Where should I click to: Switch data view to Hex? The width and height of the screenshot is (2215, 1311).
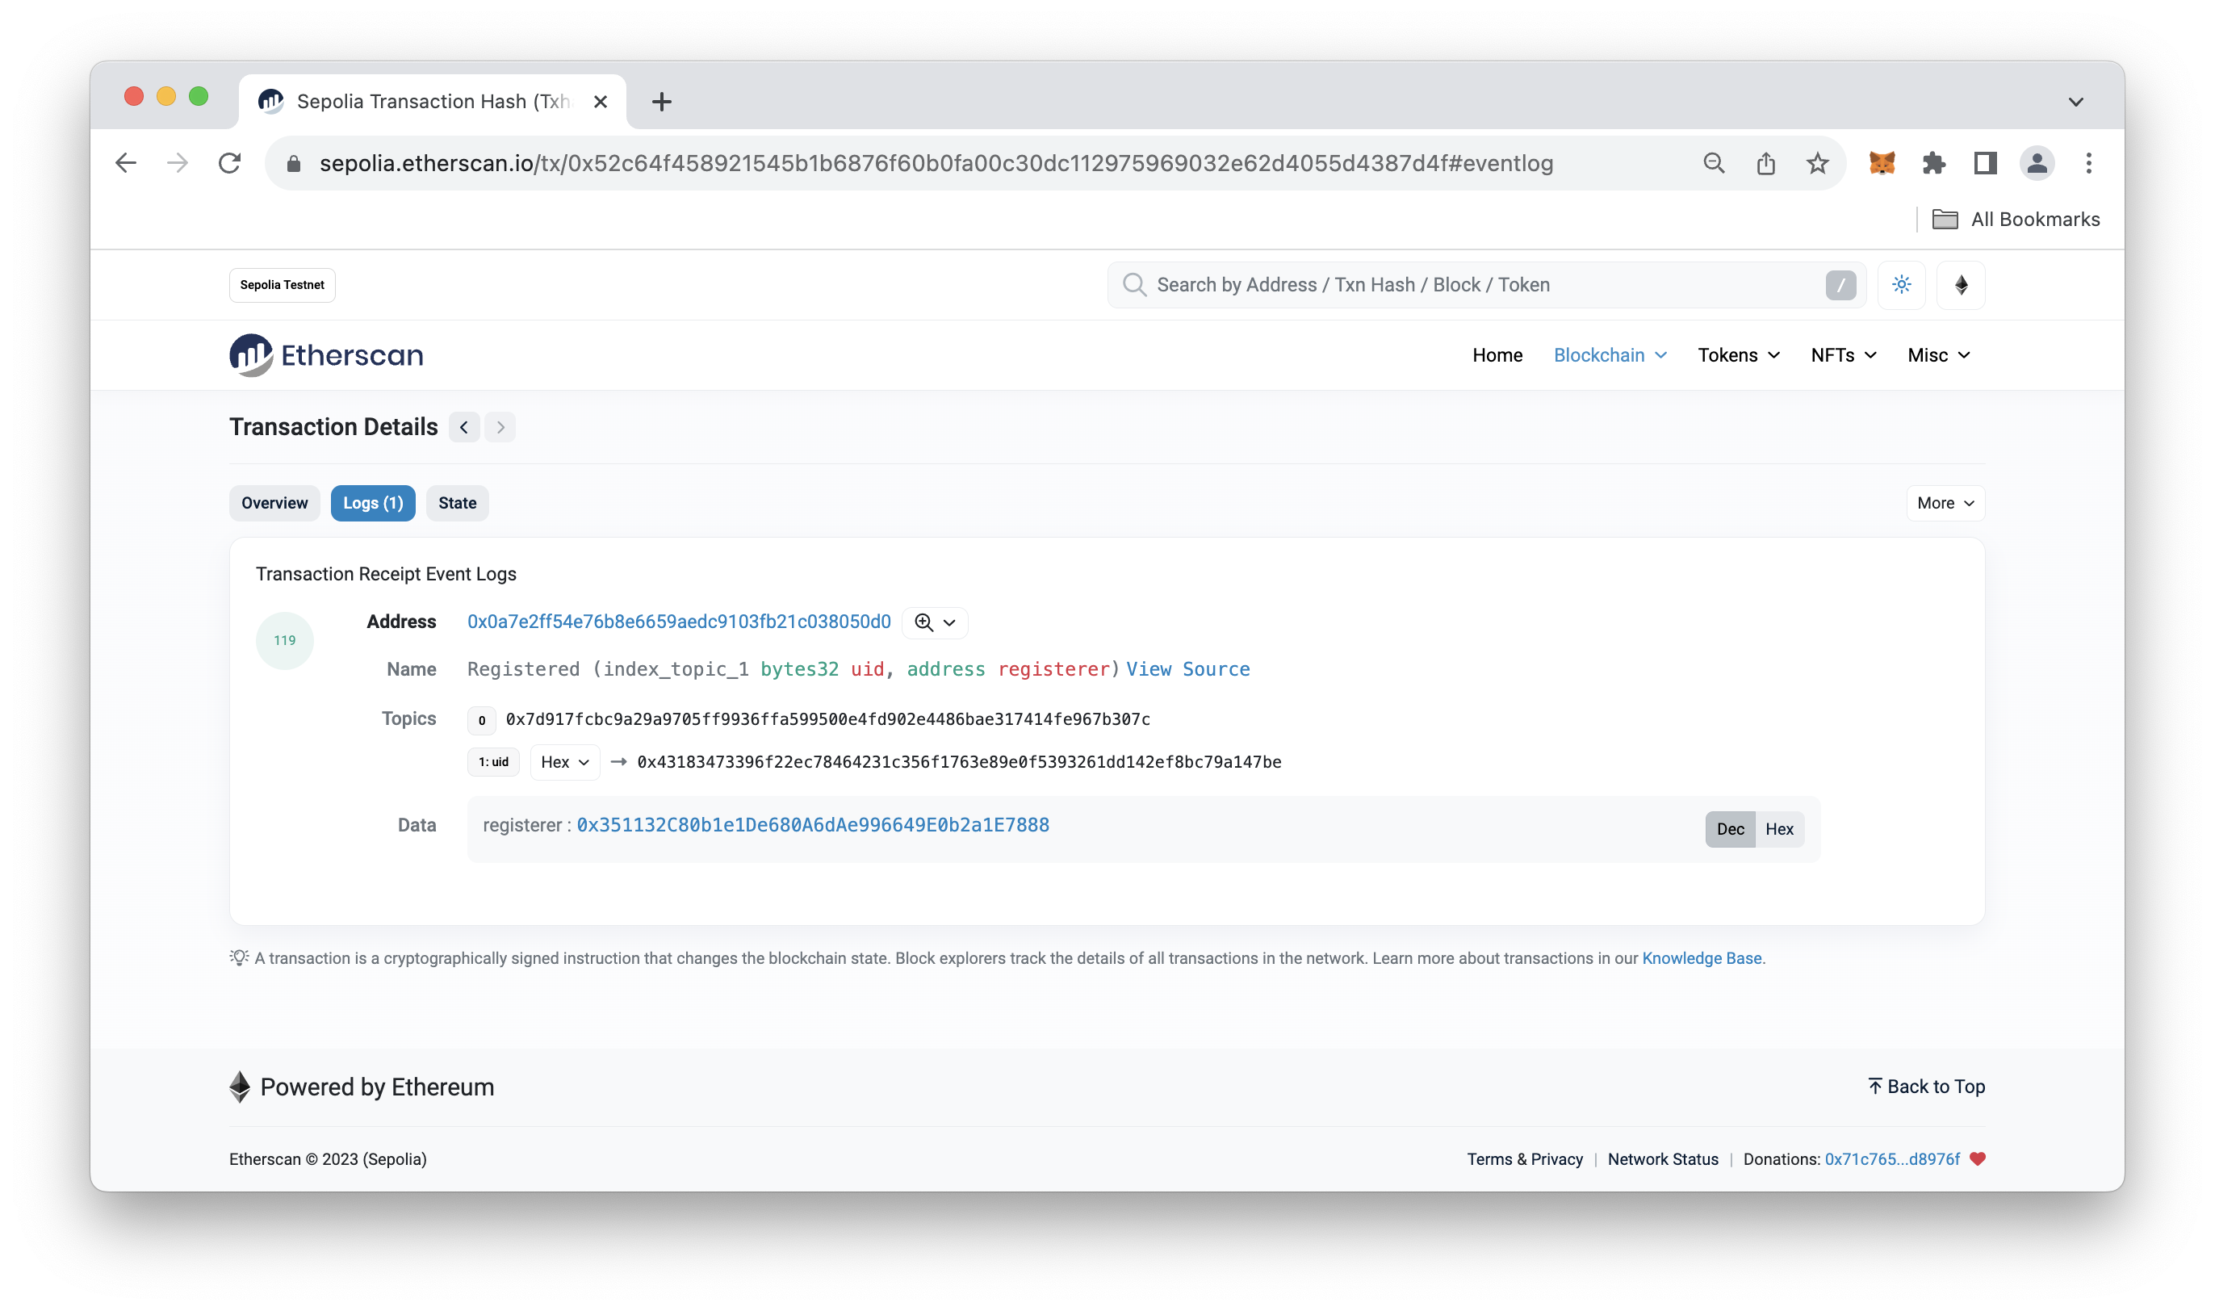click(1779, 828)
